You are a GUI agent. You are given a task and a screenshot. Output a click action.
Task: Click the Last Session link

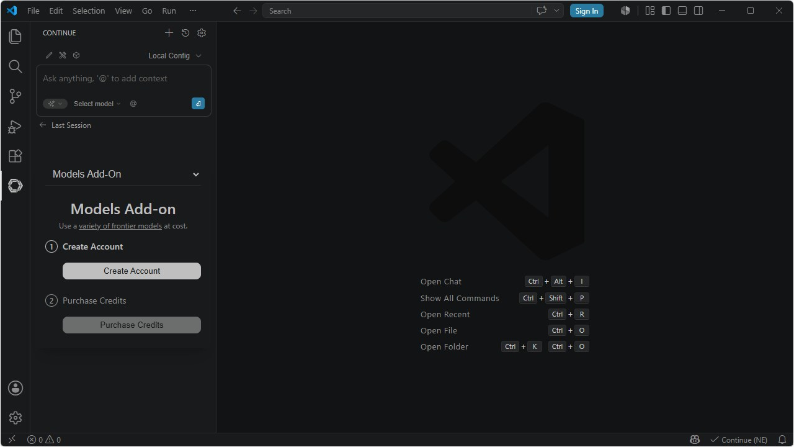click(x=71, y=125)
